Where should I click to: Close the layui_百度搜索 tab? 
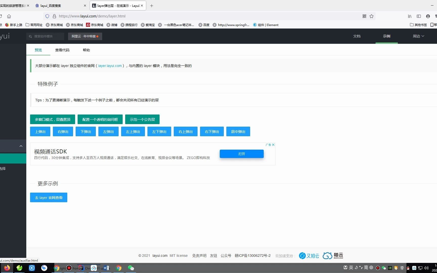click(85, 6)
